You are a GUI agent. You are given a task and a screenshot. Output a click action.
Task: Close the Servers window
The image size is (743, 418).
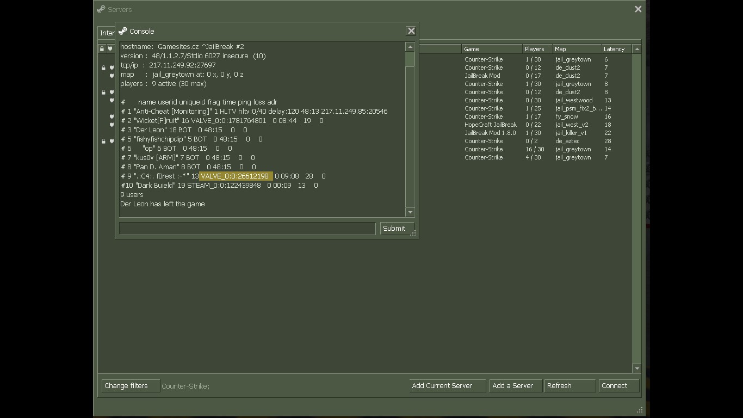tap(638, 9)
